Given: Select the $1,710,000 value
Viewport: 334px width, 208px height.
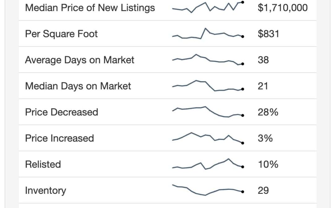Looking at the screenshot, I should (x=283, y=7).
